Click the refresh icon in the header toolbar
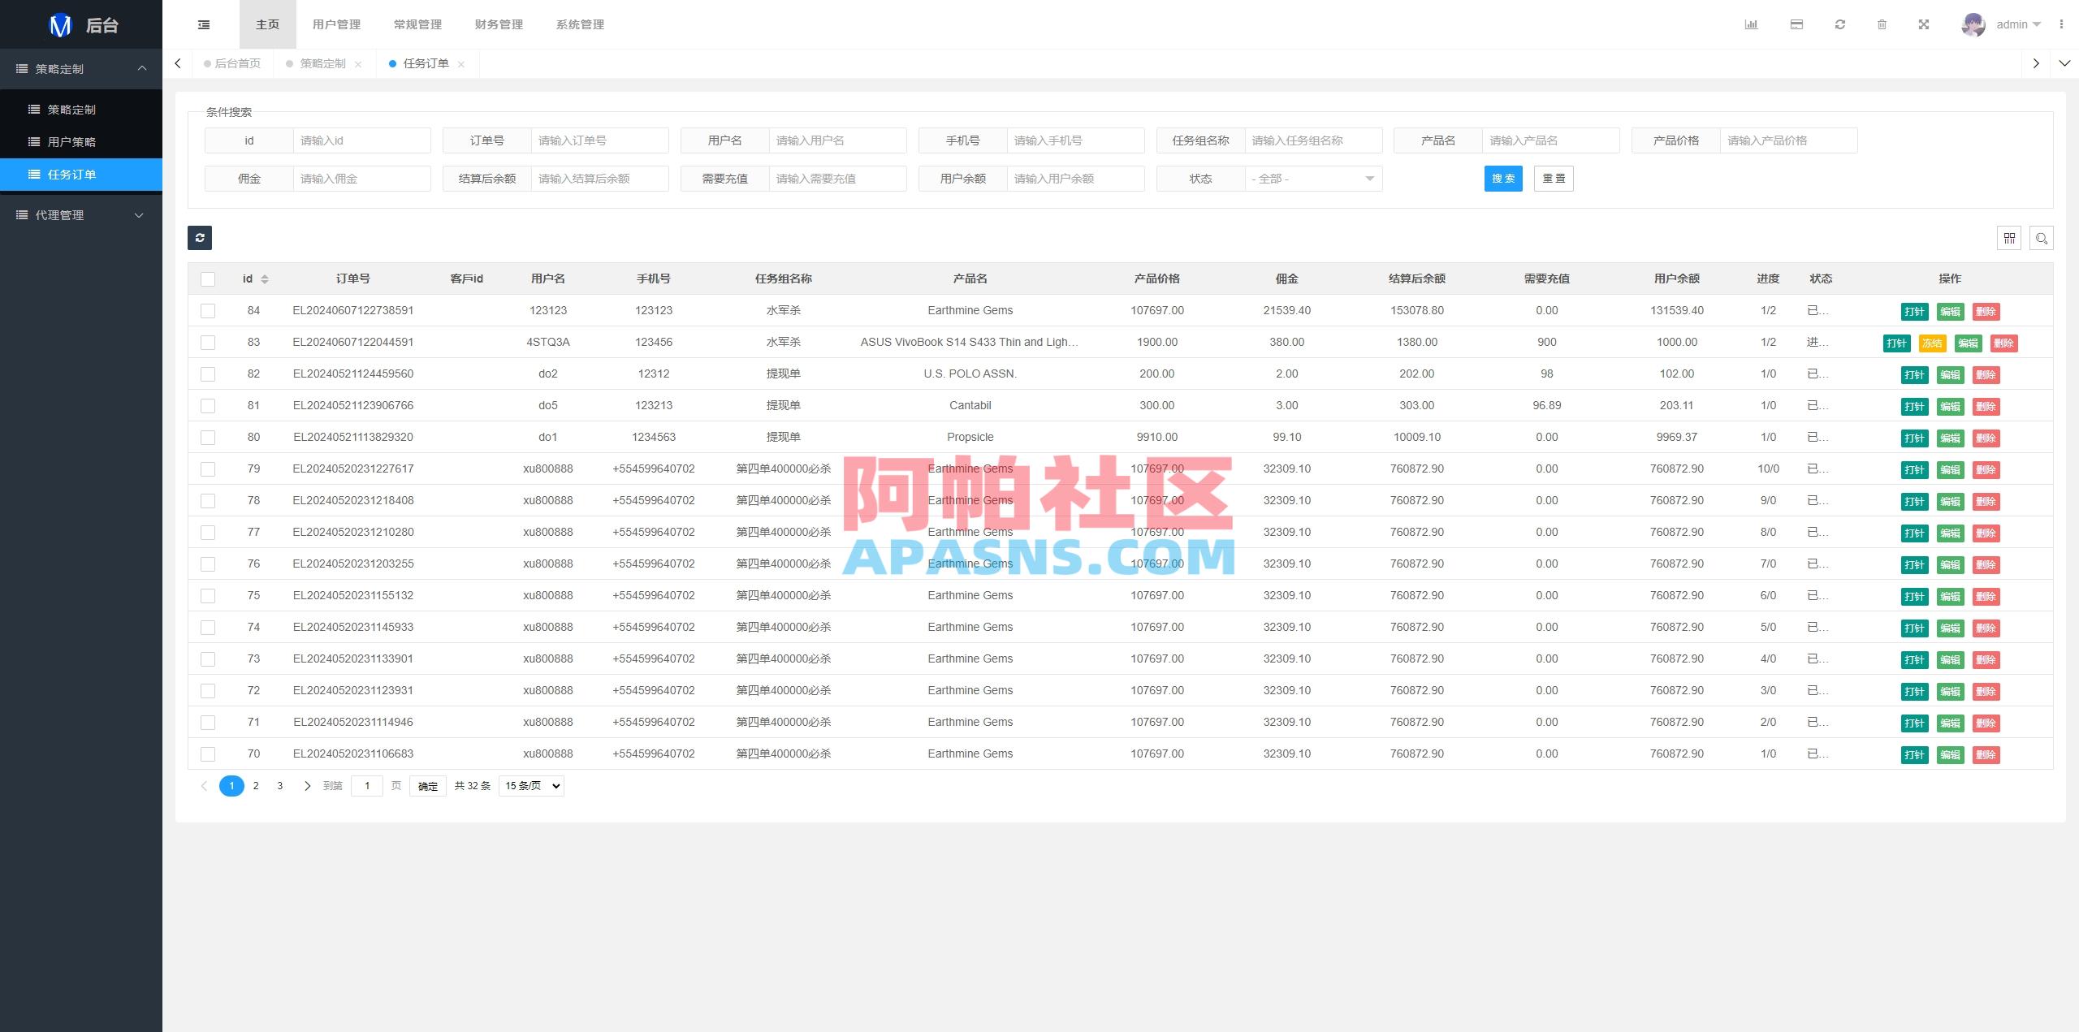2079x1032 pixels. click(x=1839, y=24)
